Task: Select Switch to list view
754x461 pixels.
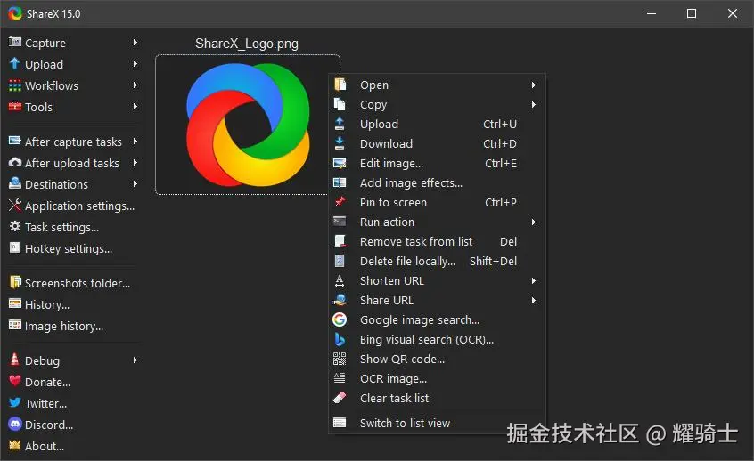Action: coord(405,424)
